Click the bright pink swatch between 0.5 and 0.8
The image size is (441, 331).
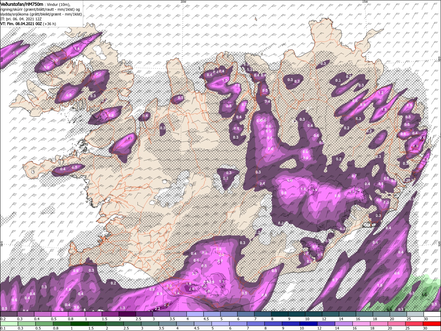(x=59, y=314)
